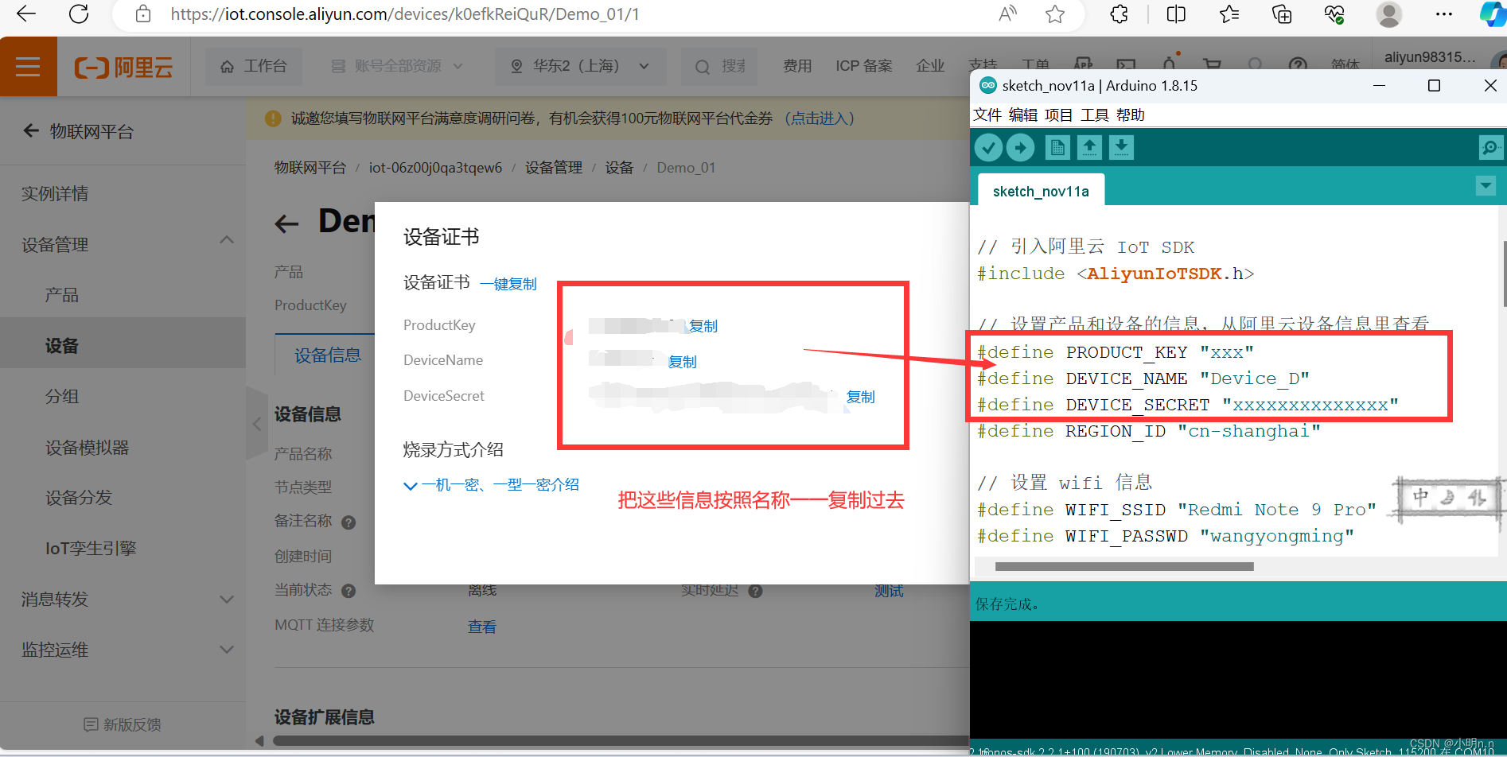Open Read Aloud in the address bar

point(1007,14)
